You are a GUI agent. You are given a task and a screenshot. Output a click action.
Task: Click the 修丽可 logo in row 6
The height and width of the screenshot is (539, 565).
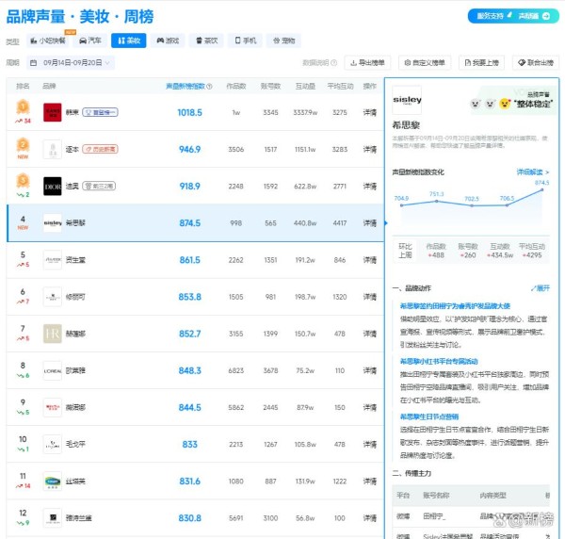click(52, 297)
